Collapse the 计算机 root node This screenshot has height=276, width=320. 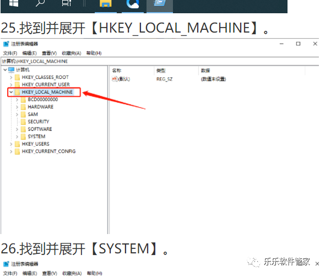click(x=5, y=70)
